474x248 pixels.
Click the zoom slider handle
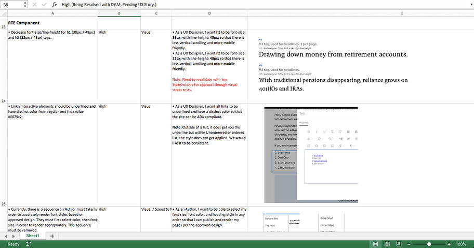pos(429,244)
